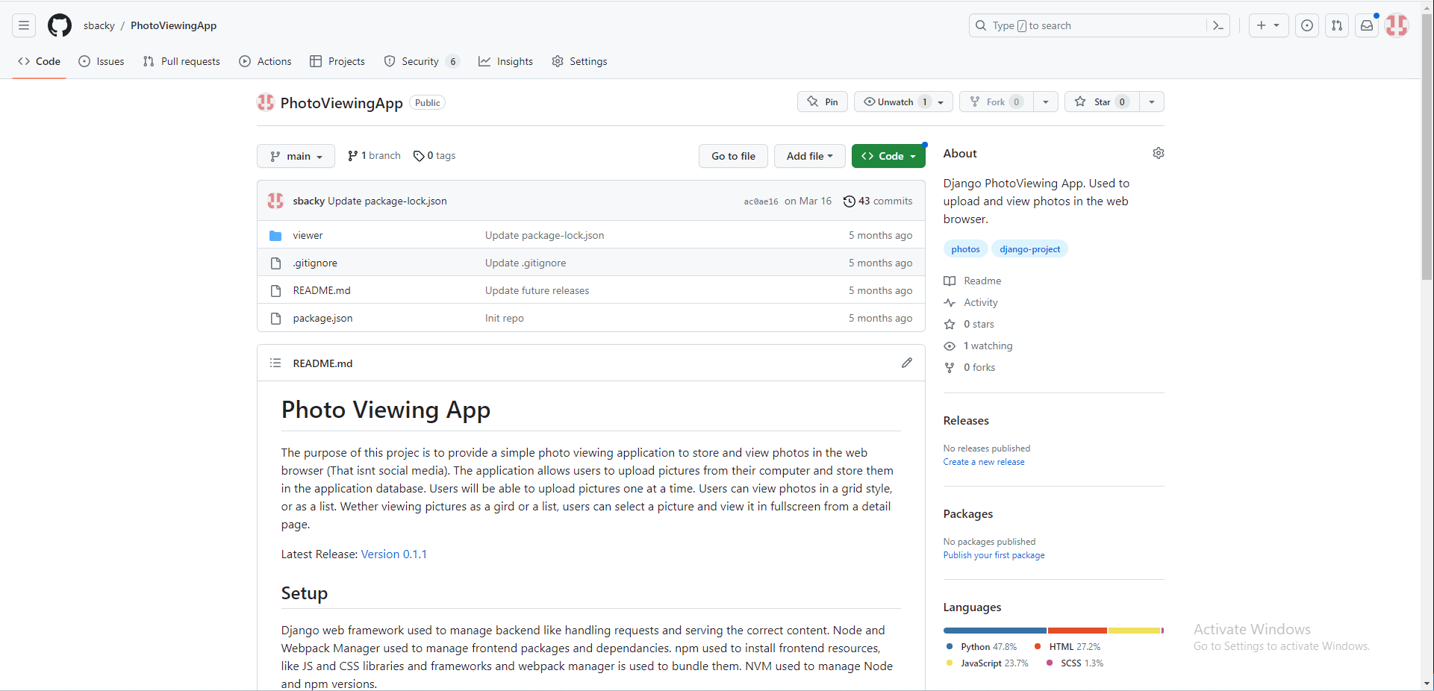Viewport: 1434px width, 691px height.
Task: Open the Pull requests tab
Action: pyautogui.click(x=181, y=61)
